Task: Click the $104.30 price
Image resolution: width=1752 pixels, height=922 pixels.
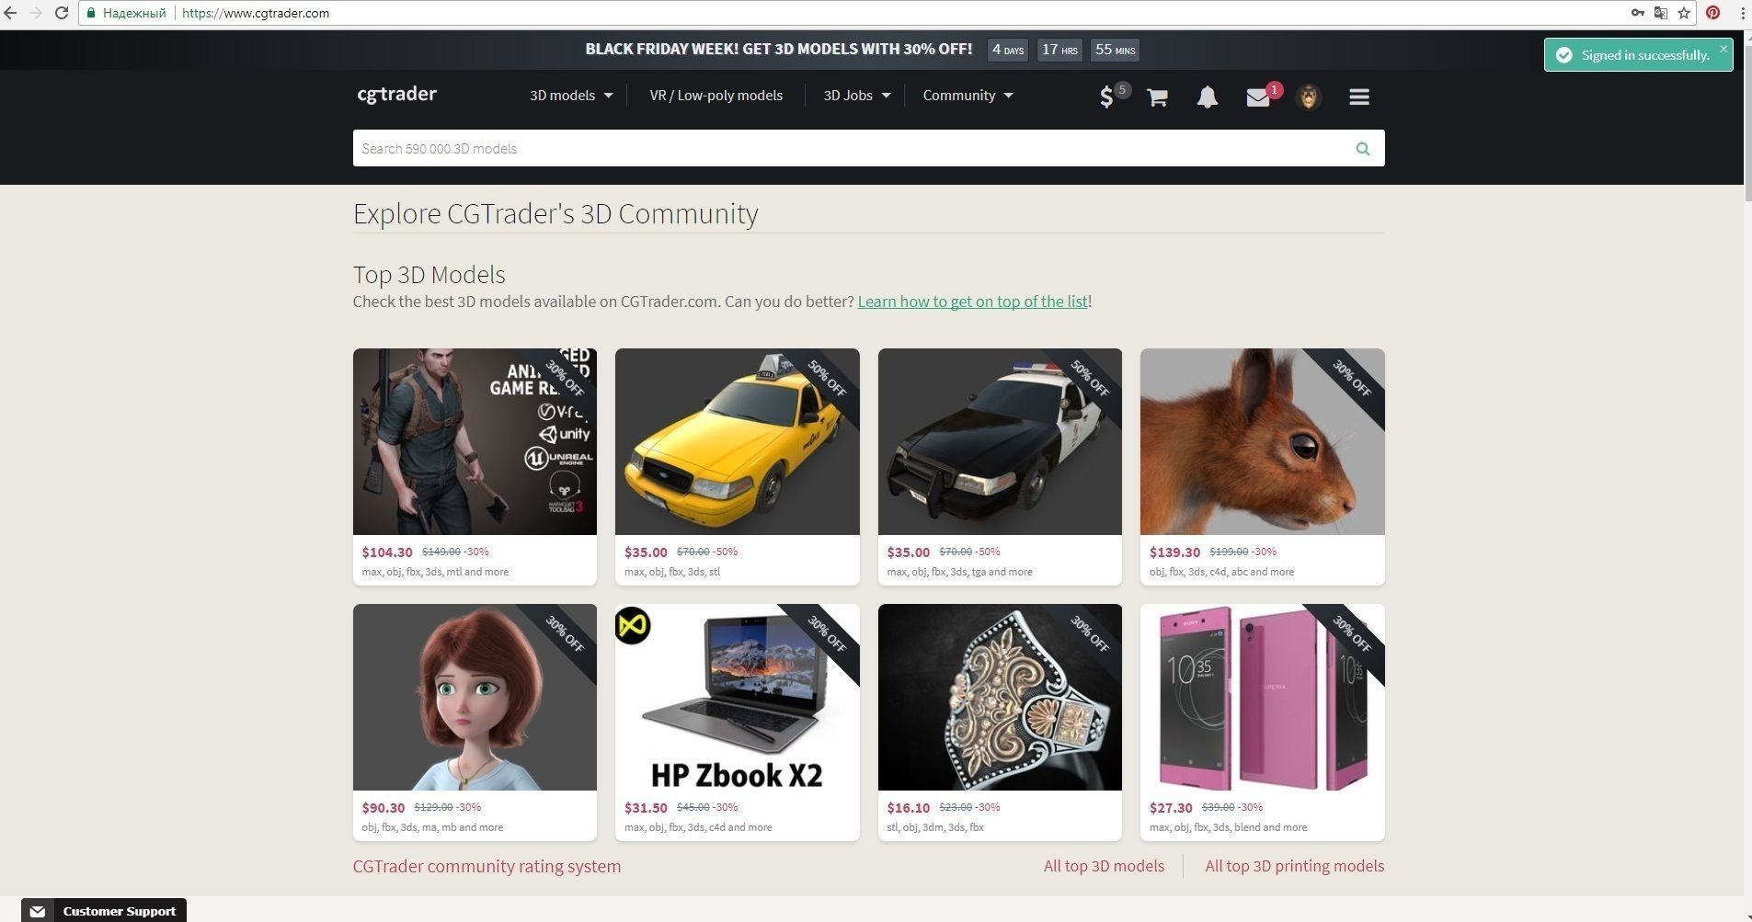Action: click(387, 552)
